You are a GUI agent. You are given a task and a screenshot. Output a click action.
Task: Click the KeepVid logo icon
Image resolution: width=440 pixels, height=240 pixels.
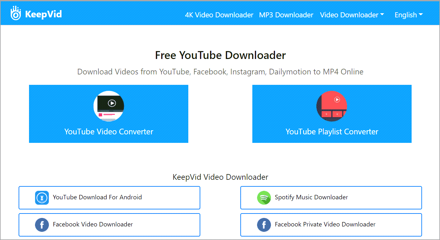[15, 13]
